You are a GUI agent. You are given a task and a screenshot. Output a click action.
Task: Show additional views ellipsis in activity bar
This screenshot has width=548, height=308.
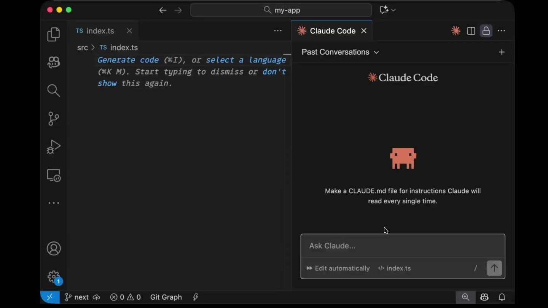click(x=54, y=203)
